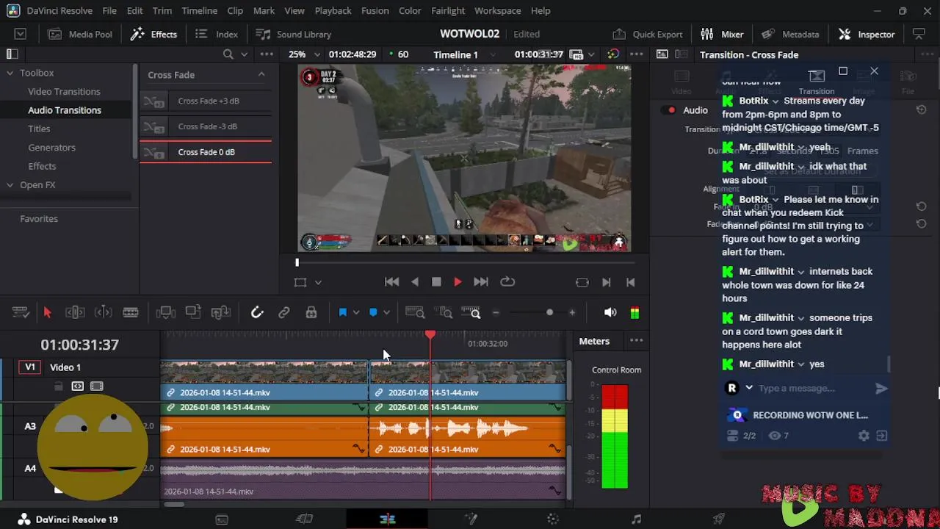Send the chat message arrow icon
This screenshot has height=529, width=940.
coord(881,389)
